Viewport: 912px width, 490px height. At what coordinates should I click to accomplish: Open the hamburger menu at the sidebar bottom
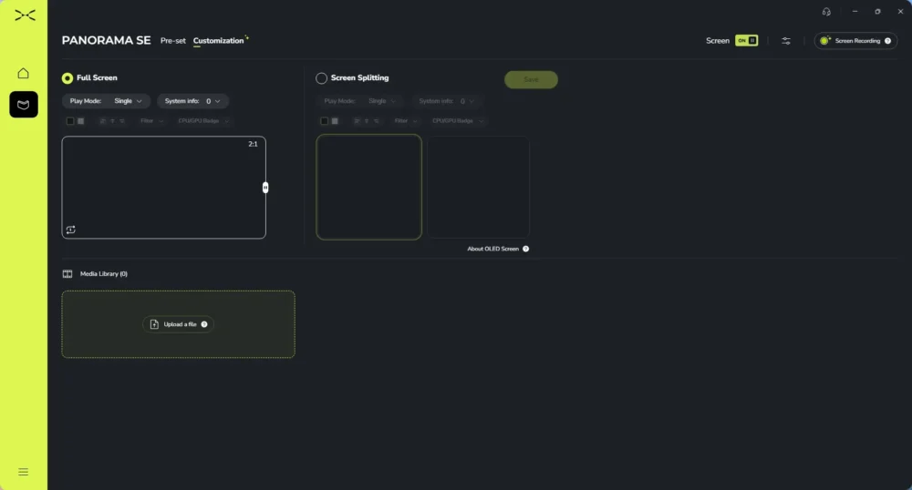(x=24, y=472)
